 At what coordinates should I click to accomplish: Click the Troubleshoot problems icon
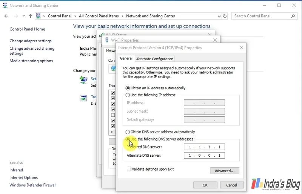pyautogui.click(x=83, y=98)
